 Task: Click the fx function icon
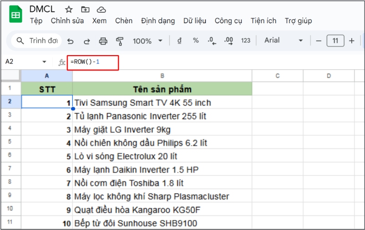62,62
